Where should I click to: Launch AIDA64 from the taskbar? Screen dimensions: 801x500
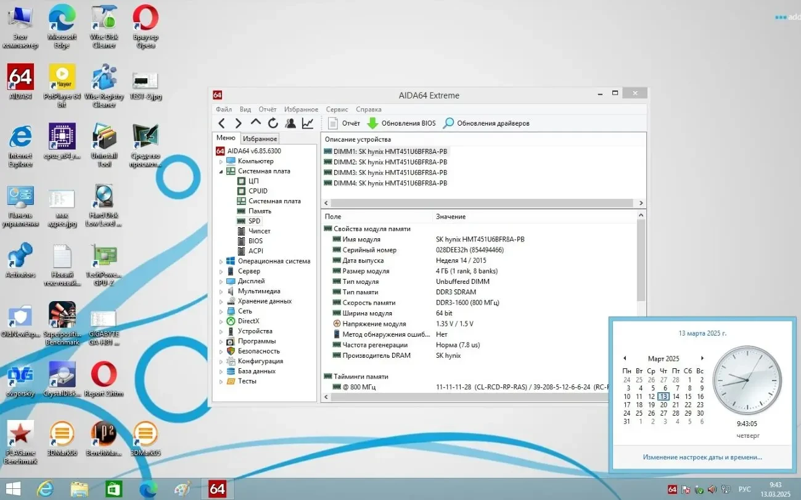[217, 488]
